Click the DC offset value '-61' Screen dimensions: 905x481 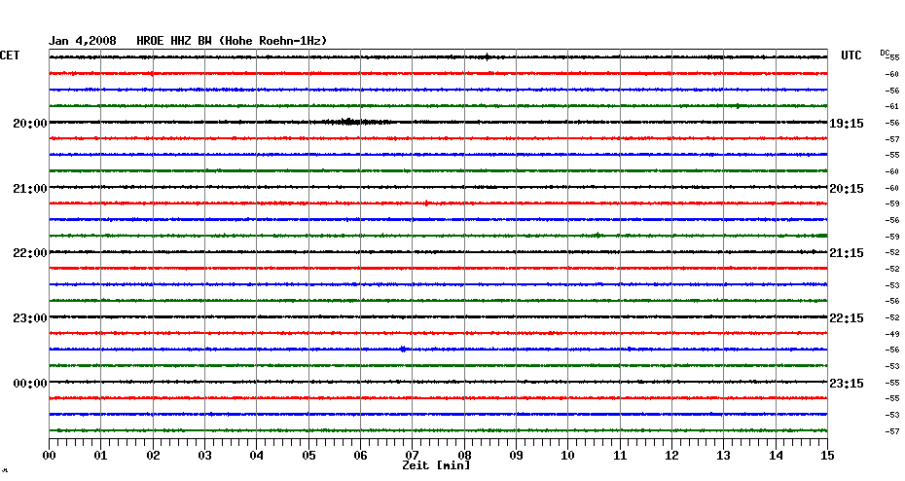click(x=892, y=107)
